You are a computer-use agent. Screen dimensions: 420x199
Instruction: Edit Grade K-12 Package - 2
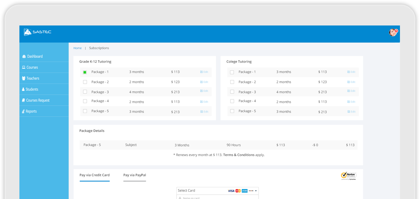[204, 82]
